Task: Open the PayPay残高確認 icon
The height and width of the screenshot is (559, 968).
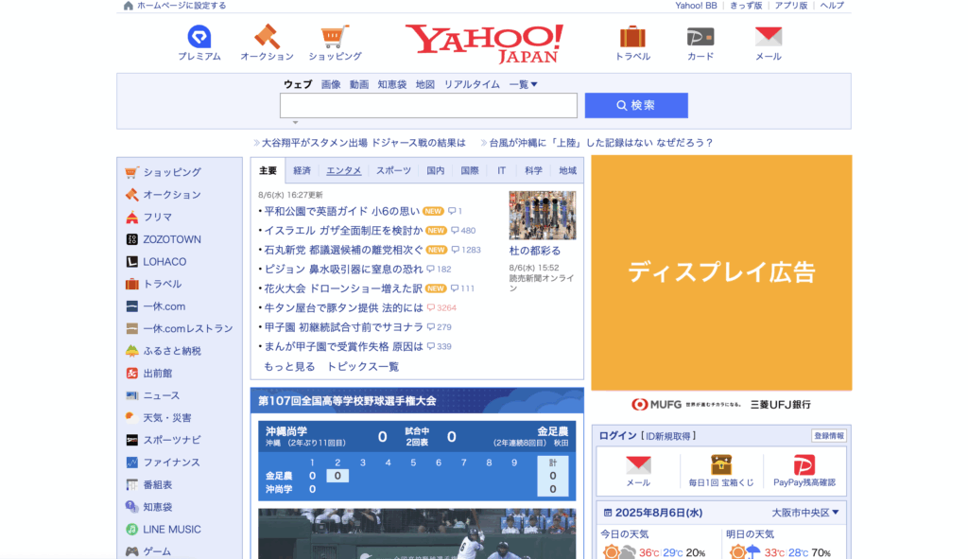Action: (x=804, y=464)
